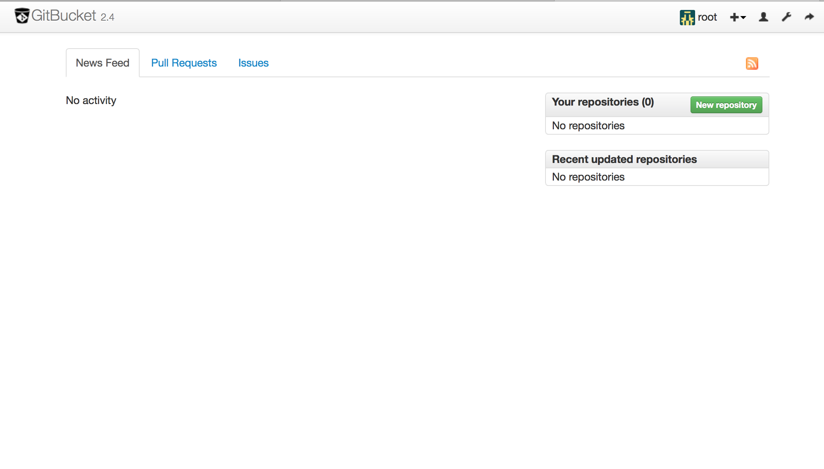Select the News Feed tab

click(x=103, y=63)
